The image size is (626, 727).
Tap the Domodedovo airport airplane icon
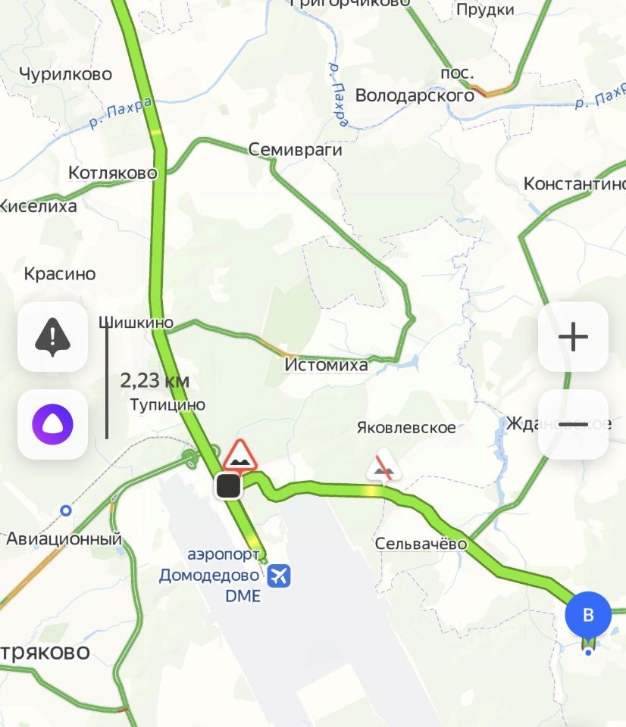click(x=279, y=576)
